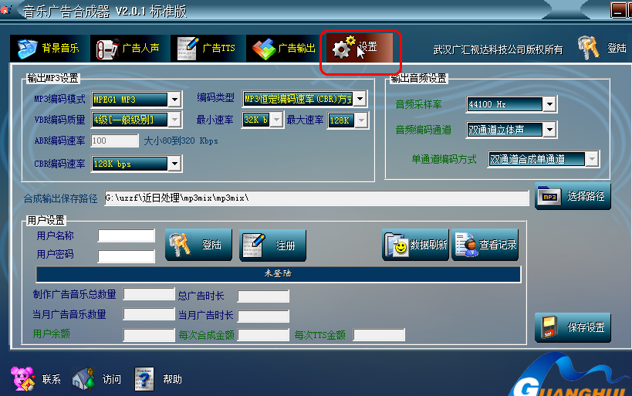The width and height of the screenshot is (632, 396).
Task: Click the 当月广告时长 field
Action: pos(263,316)
